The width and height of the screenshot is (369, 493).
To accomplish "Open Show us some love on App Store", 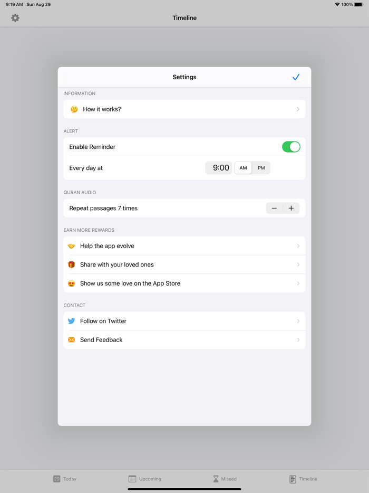I will point(184,283).
